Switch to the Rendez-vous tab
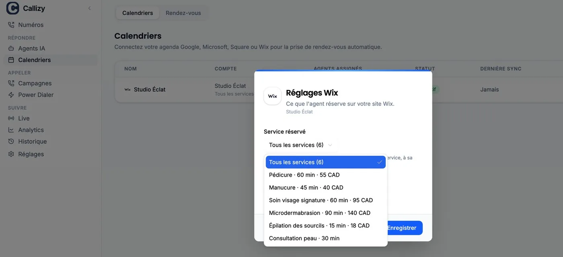 pos(183,13)
